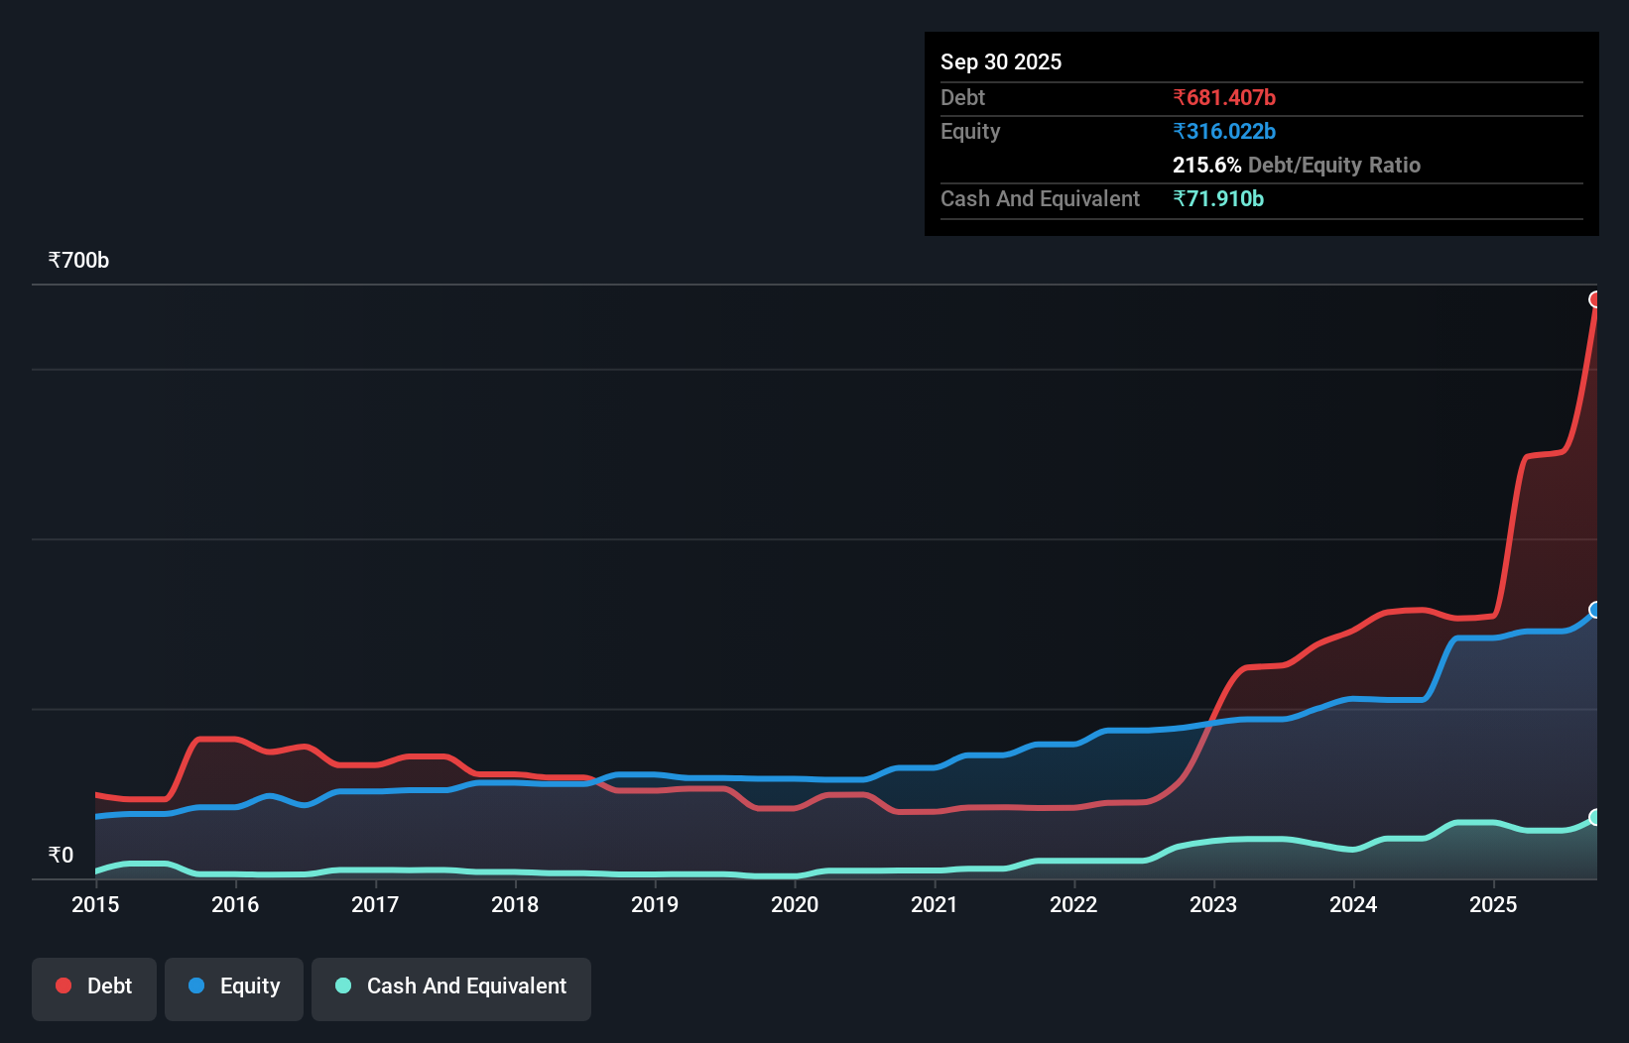1629x1043 pixels.
Task: Expand the Sep 30 2025 tooltip header
Action: (1001, 61)
